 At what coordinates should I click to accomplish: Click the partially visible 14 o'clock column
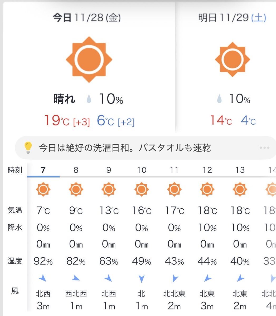[272, 170]
